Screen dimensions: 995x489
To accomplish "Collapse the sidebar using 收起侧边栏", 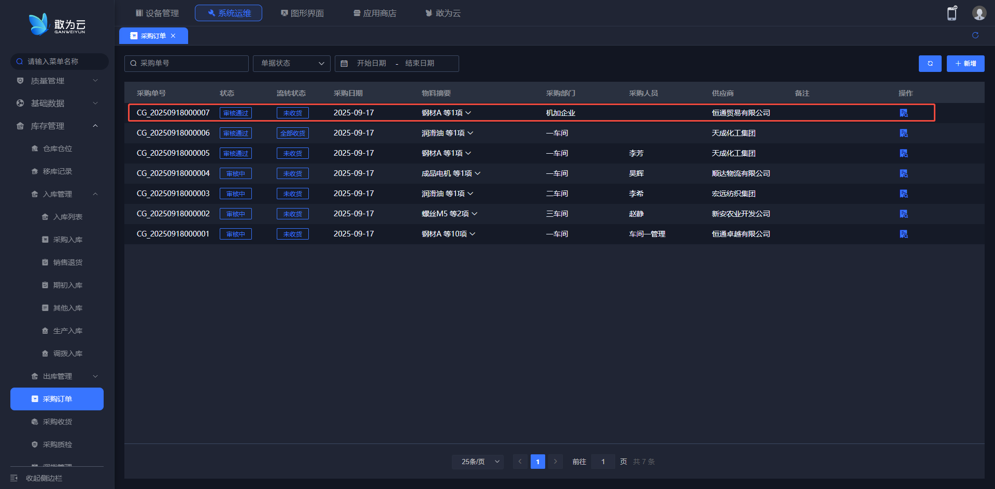I will tap(44, 478).
